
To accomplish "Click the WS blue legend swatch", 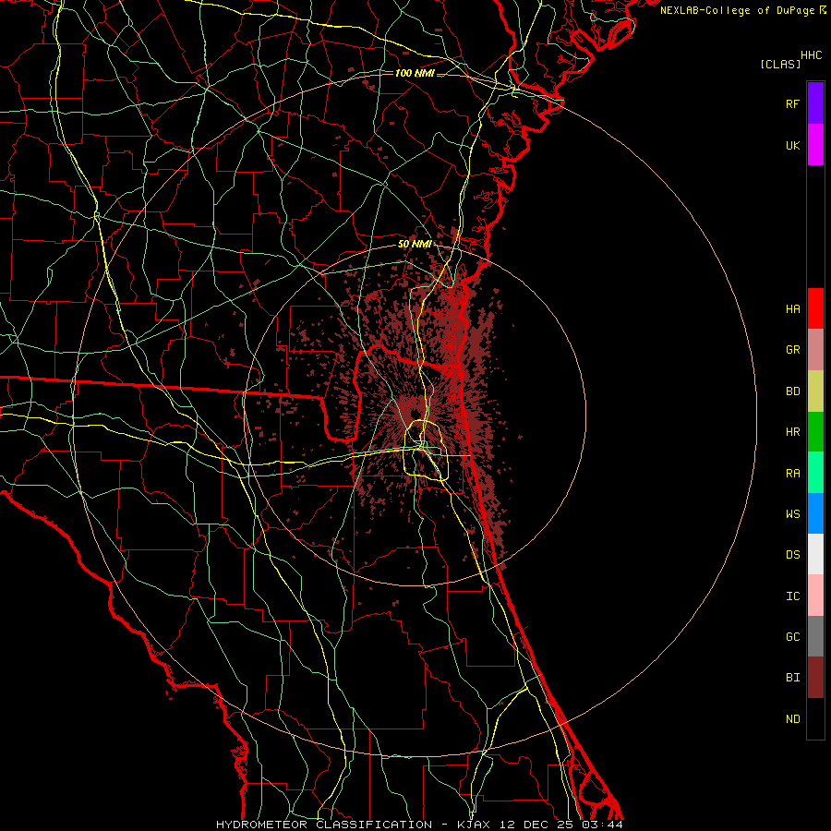I will tap(815, 513).
